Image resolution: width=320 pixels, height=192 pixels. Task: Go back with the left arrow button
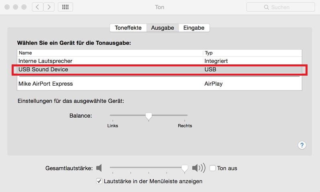[38, 7]
